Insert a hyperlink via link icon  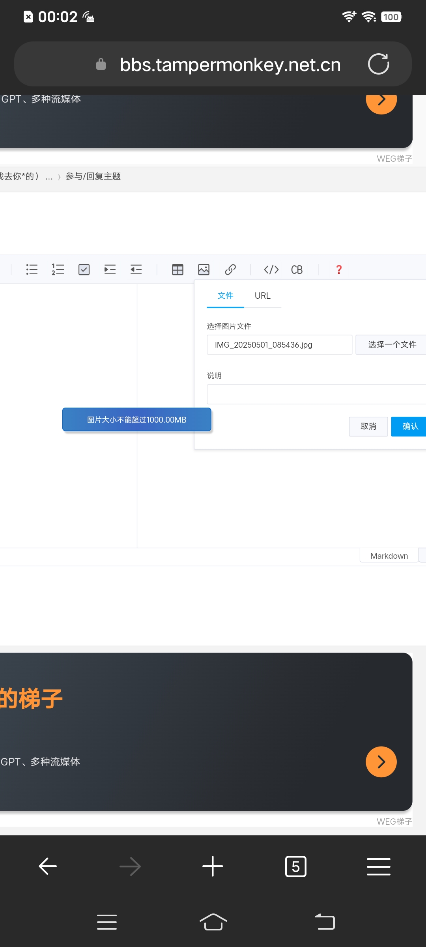(230, 270)
